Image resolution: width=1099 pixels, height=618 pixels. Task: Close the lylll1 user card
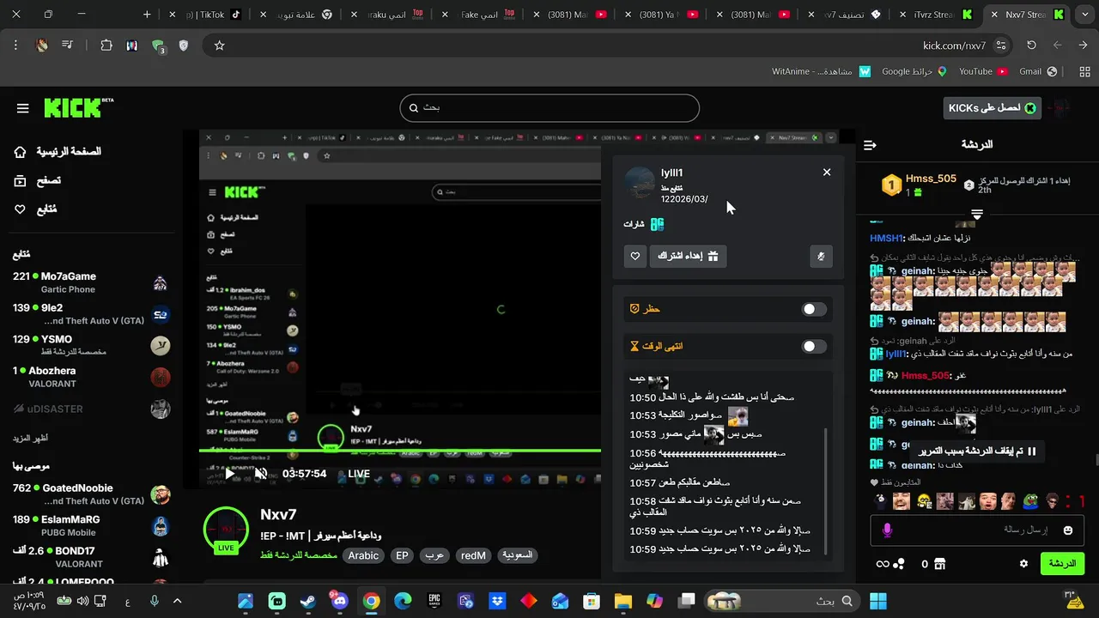[827, 173]
